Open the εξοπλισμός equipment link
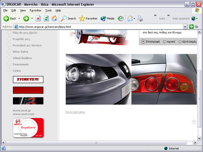This screenshot has height=152, width=203. [x=188, y=42]
